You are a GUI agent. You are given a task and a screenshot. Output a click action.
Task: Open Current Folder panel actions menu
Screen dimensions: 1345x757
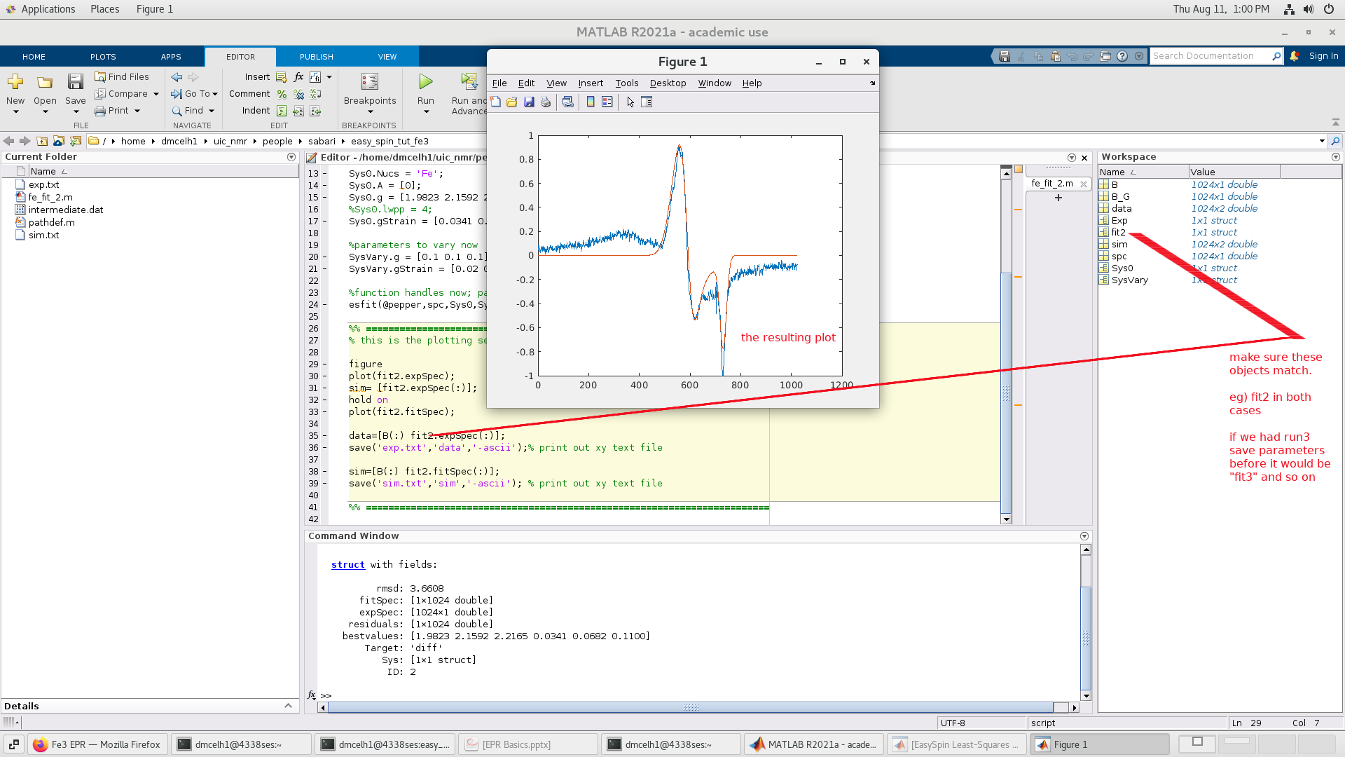click(291, 157)
